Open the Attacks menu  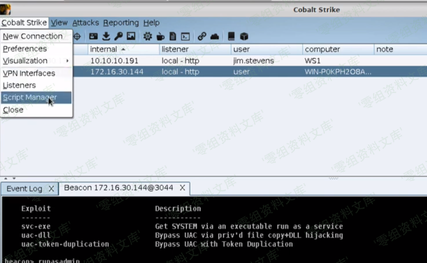pos(85,23)
